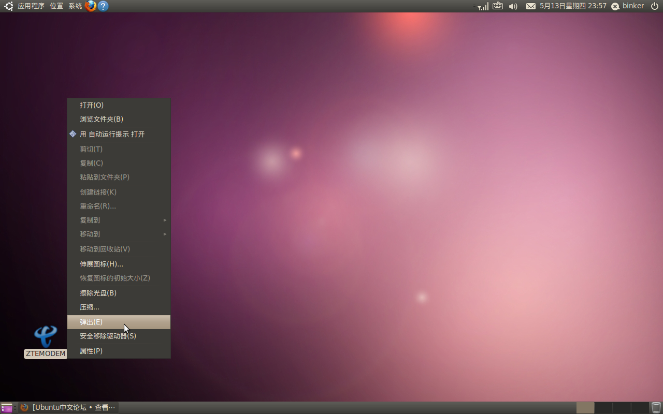Open 属性(P) properties entry
Viewport: 663px width, 414px height.
click(119, 351)
